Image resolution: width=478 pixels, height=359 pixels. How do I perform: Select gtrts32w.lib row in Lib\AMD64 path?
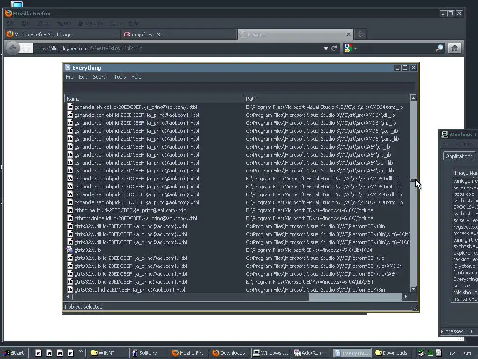click(x=238, y=266)
